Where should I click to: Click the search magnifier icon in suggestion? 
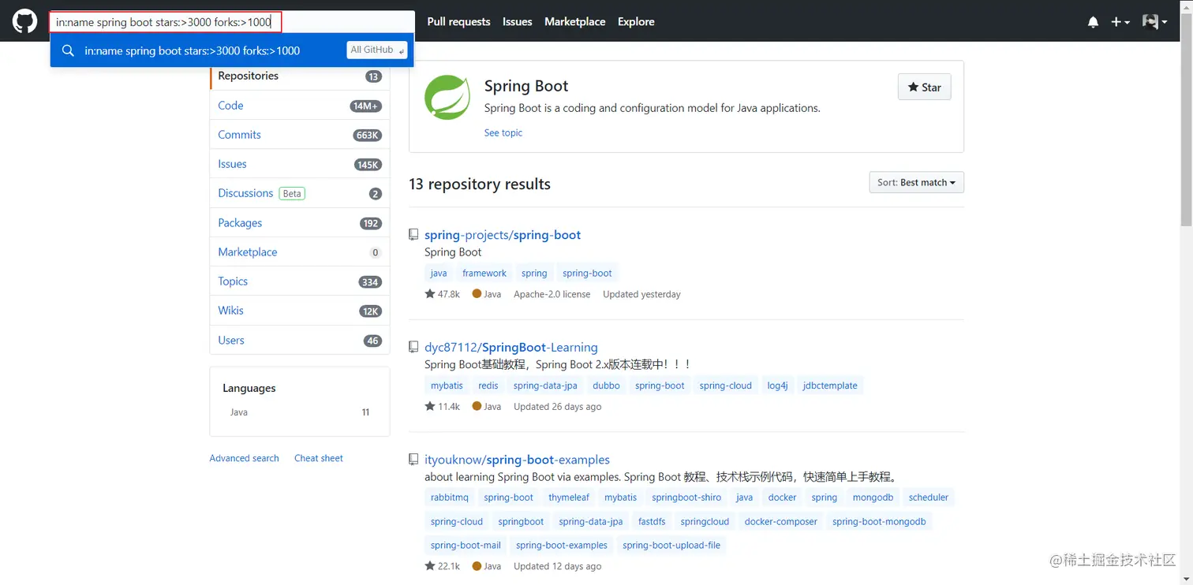tap(69, 50)
